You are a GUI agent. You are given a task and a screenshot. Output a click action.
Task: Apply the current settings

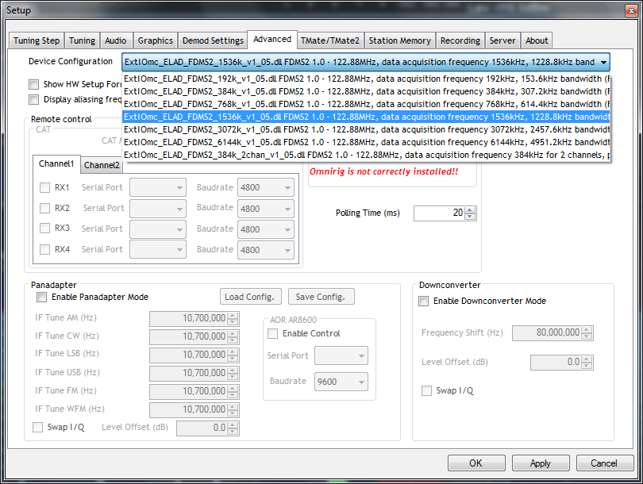(541, 463)
